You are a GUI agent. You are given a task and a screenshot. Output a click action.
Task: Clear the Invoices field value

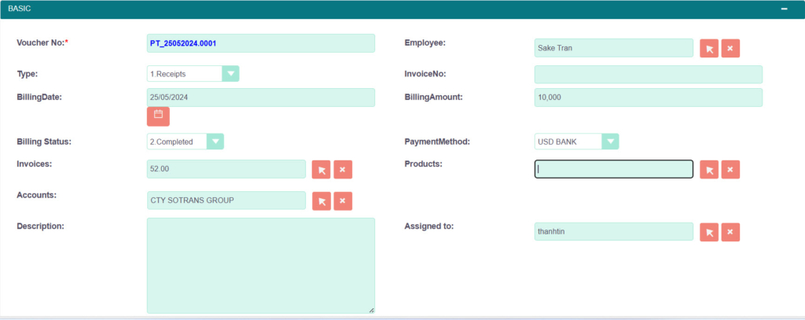[x=342, y=169]
